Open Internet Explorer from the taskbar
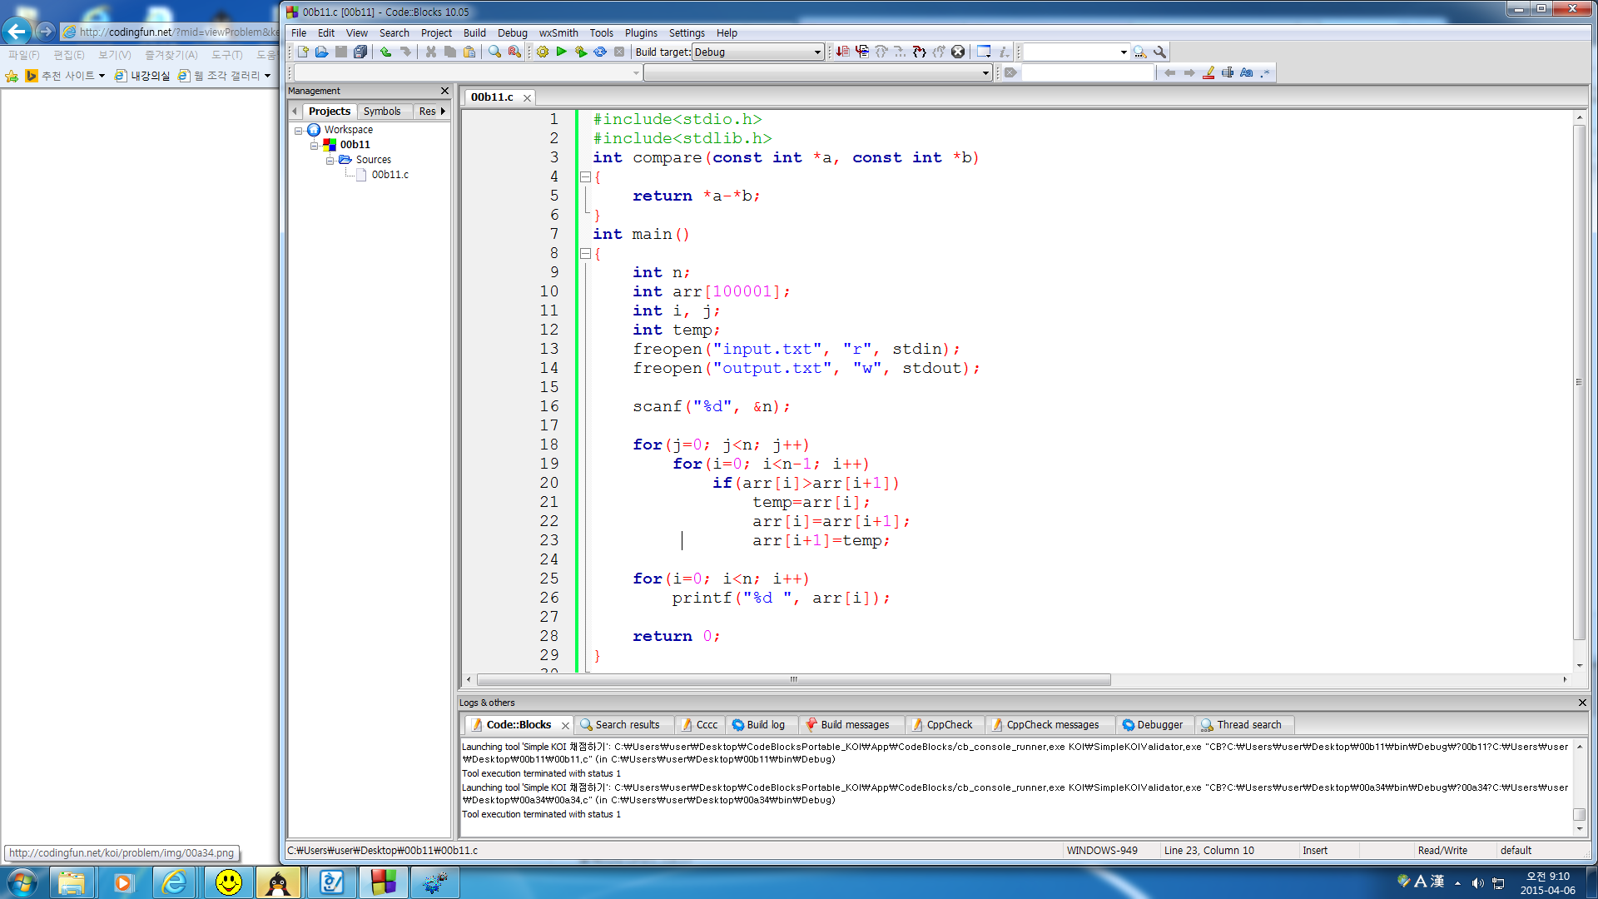The width and height of the screenshot is (1598, 899). [175, 882]
